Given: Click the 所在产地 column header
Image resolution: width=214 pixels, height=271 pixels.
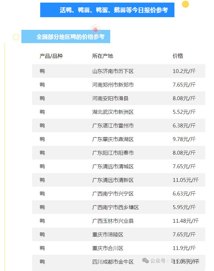Looking at the screenshot, I should (102, 56).
